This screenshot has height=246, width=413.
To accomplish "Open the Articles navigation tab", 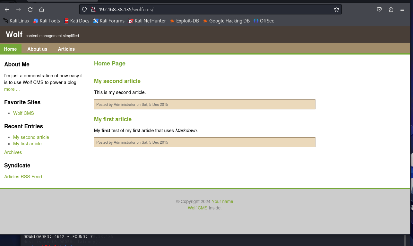I will [66, 49].
